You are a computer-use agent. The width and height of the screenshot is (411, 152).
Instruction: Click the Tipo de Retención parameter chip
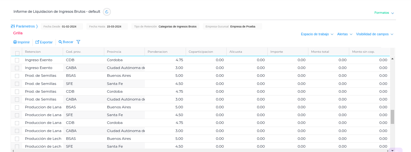[165, 27]
